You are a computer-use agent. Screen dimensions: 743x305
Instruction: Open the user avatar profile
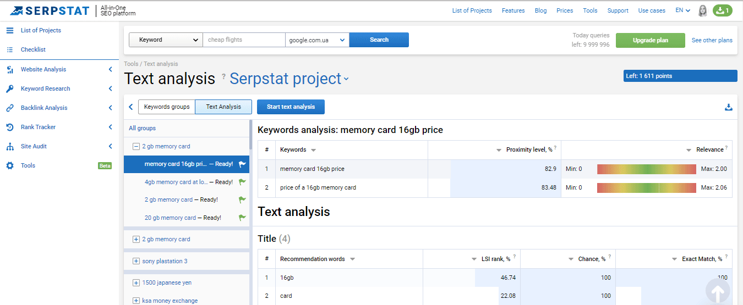tap(703, 10)
